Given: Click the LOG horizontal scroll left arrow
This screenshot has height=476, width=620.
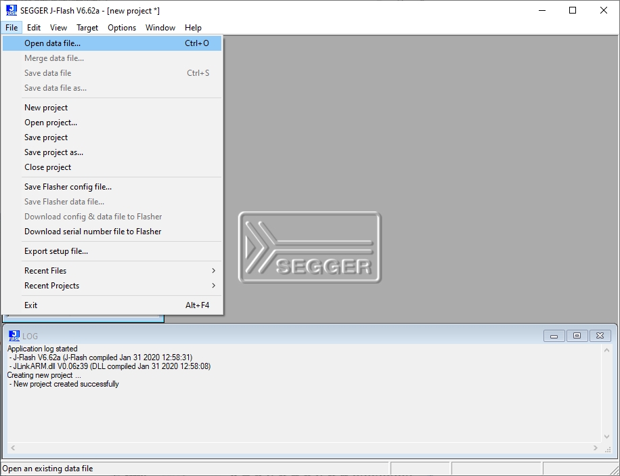Looking at the screenshot, I should (x=13, y=448).
